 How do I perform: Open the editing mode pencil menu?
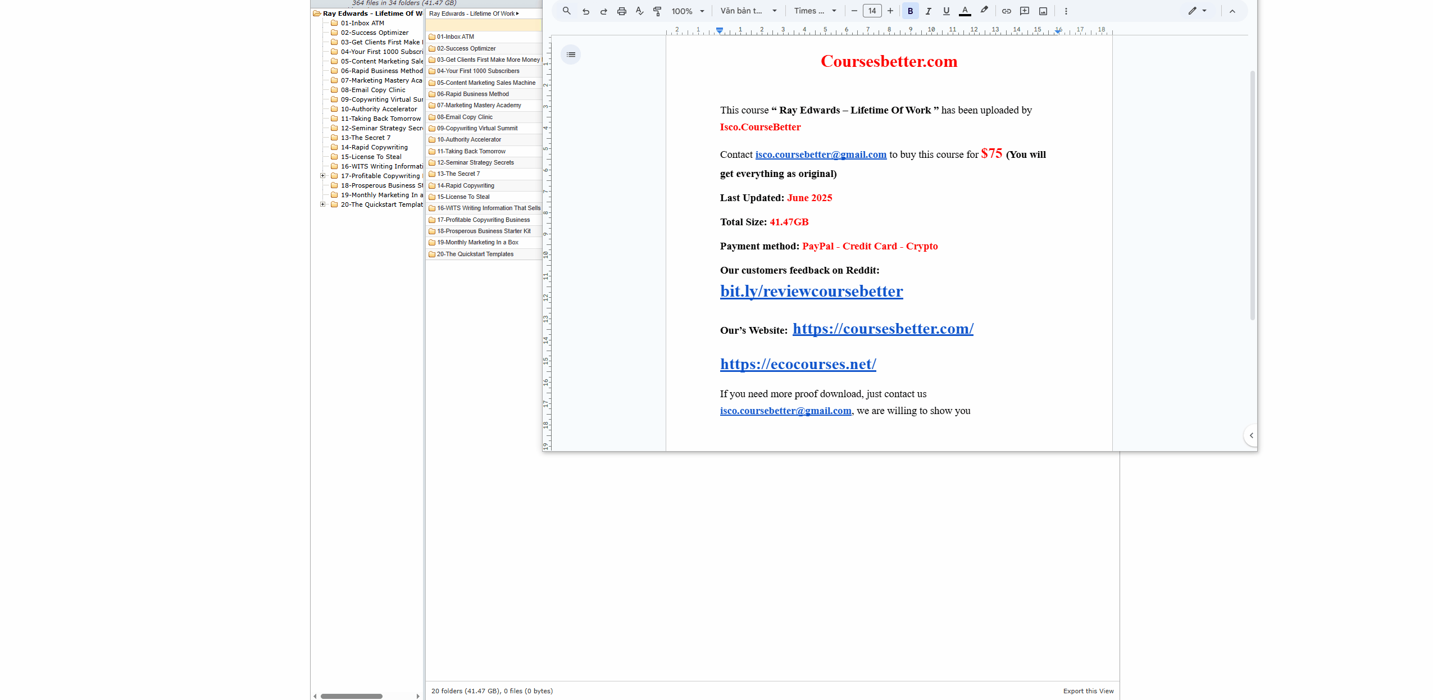(1197, 11)
